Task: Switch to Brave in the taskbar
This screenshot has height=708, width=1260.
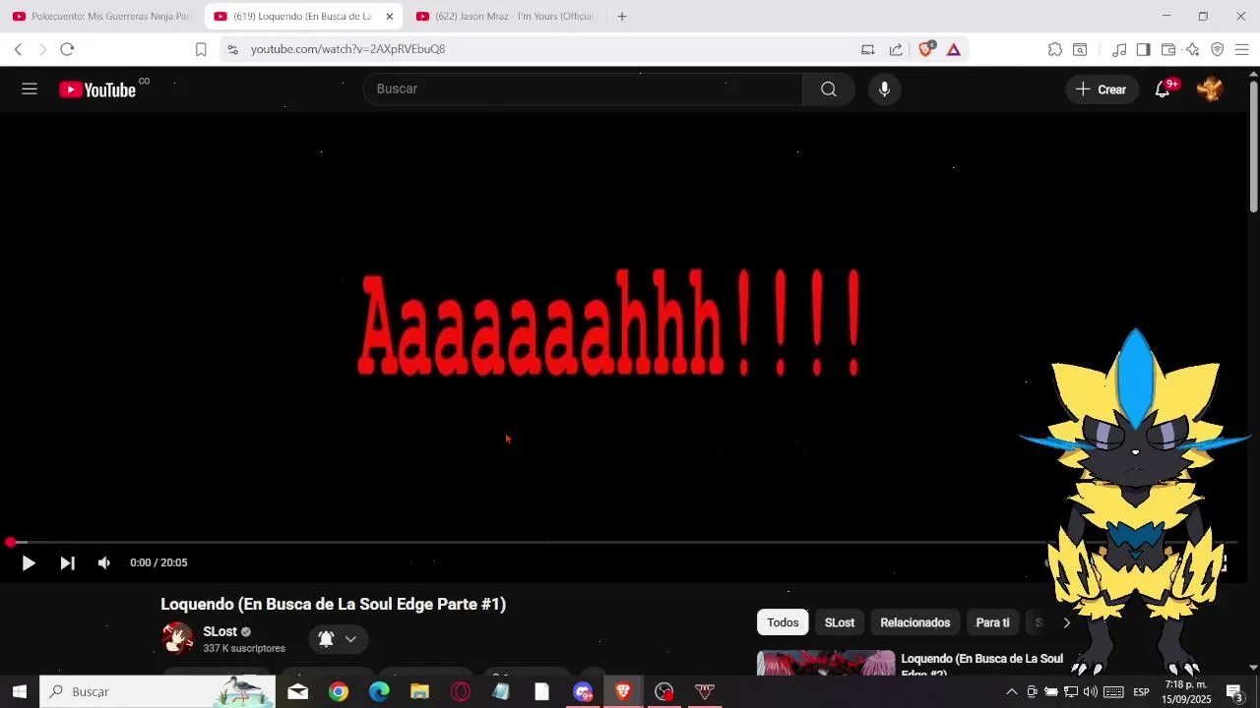Action: click(x=623, y=692)
